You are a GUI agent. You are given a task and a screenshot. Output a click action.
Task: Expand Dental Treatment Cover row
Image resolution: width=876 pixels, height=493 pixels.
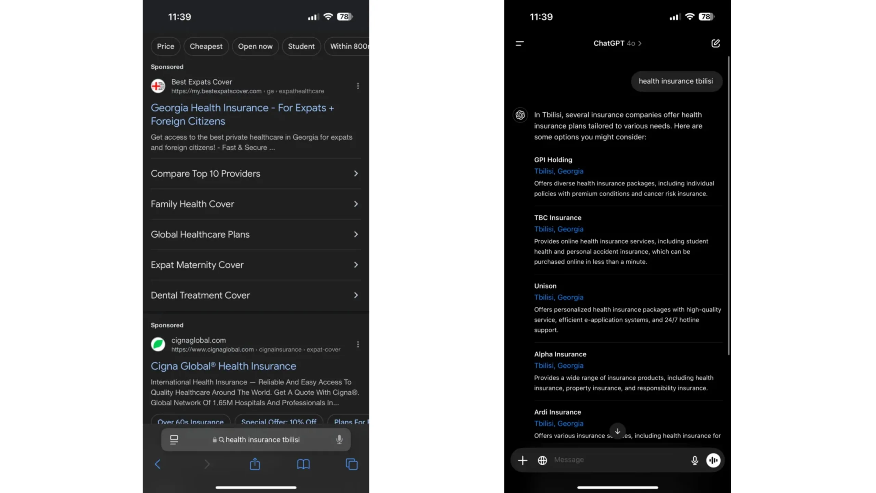click(256, 295)
